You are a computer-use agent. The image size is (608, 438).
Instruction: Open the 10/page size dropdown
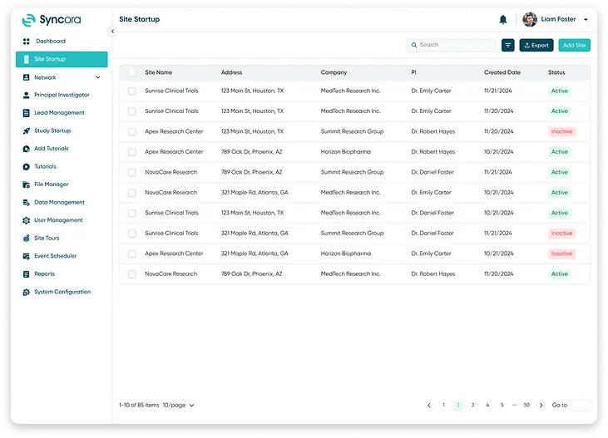pyautogui.click(x=178, y=405)
